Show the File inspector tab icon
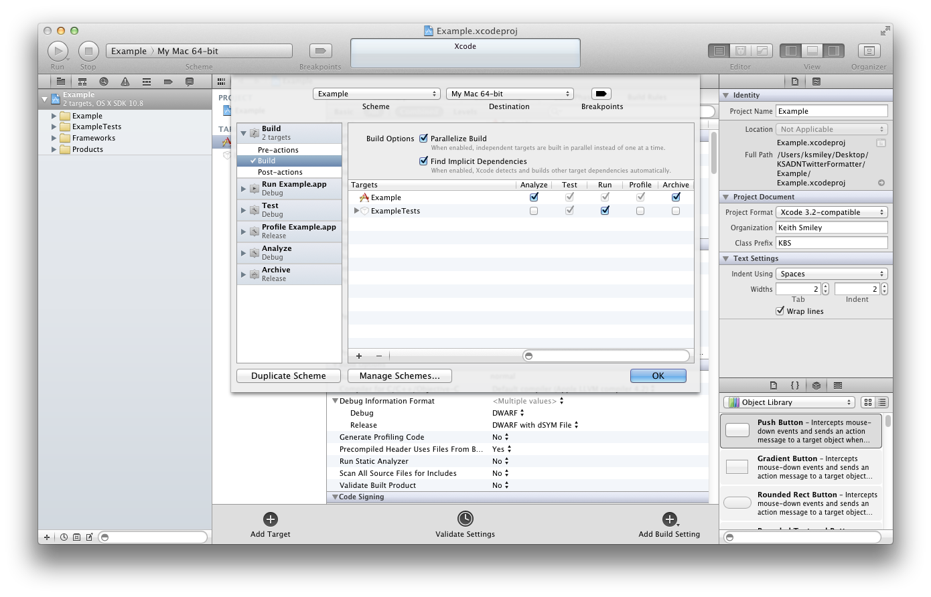The image size is (931, 597). tap(795, 82)
